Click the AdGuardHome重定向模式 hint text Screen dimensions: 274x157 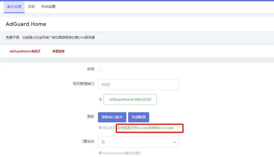(122, 153)
